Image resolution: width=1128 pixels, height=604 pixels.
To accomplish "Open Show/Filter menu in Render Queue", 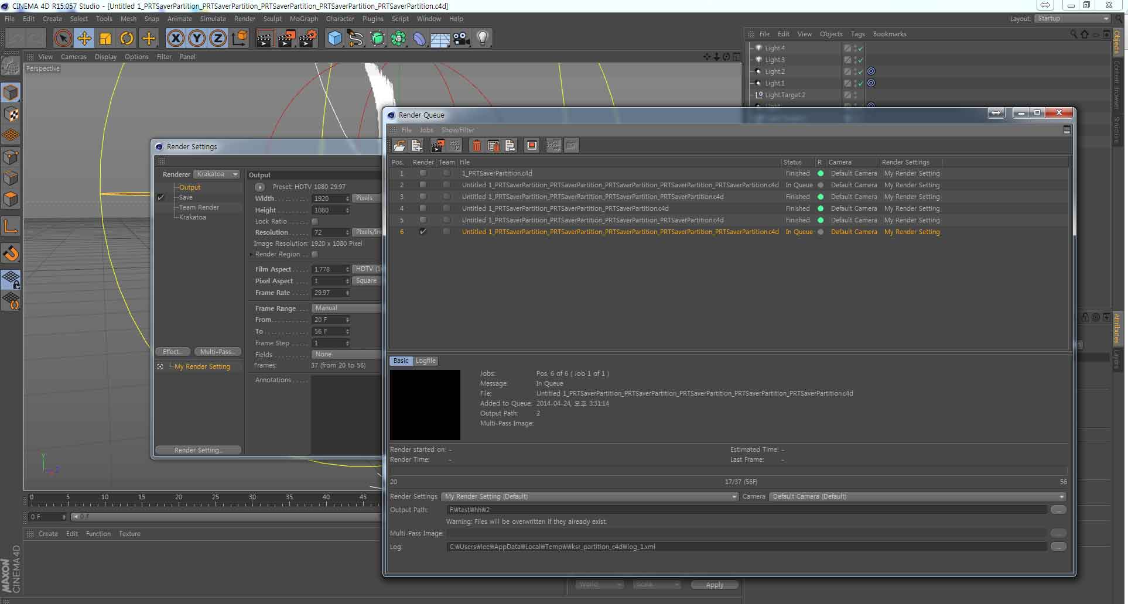I will coord(458,130).
